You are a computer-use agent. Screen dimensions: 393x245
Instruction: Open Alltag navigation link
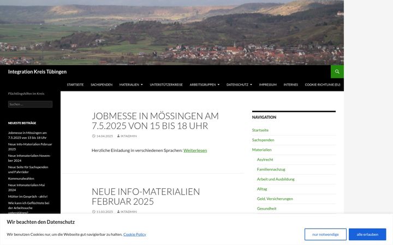262,189
